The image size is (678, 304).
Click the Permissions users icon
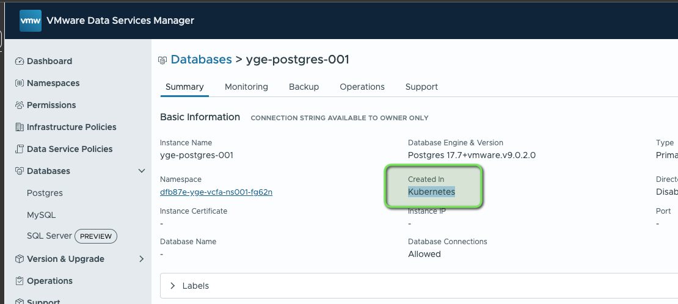tap(20, 105)
